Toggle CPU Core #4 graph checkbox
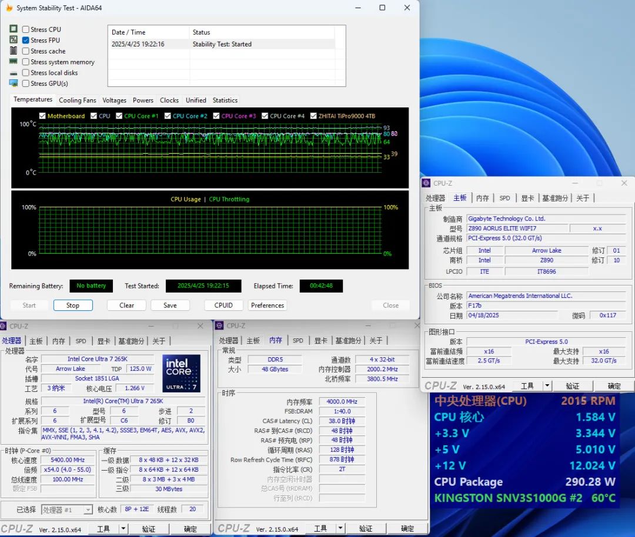 [x=265, y=116]
